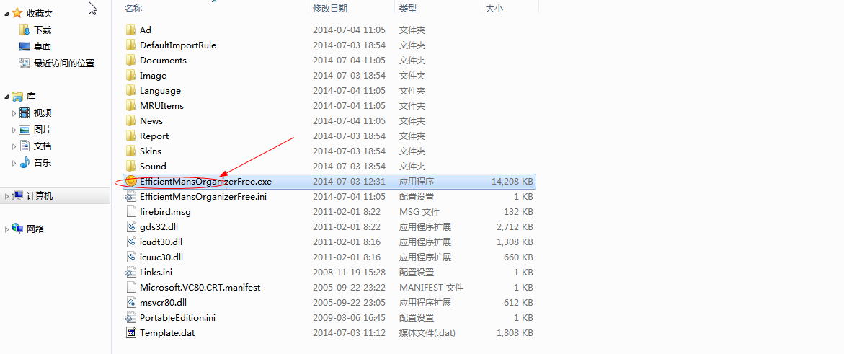This screenshot has width=844, height=354.
Task: Click the 2009-03-06 16:45 date cell
Action: click(349, 317)
